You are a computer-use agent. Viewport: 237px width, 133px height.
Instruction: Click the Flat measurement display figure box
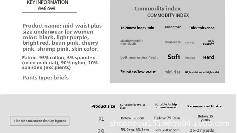click(x=39, y=121)
